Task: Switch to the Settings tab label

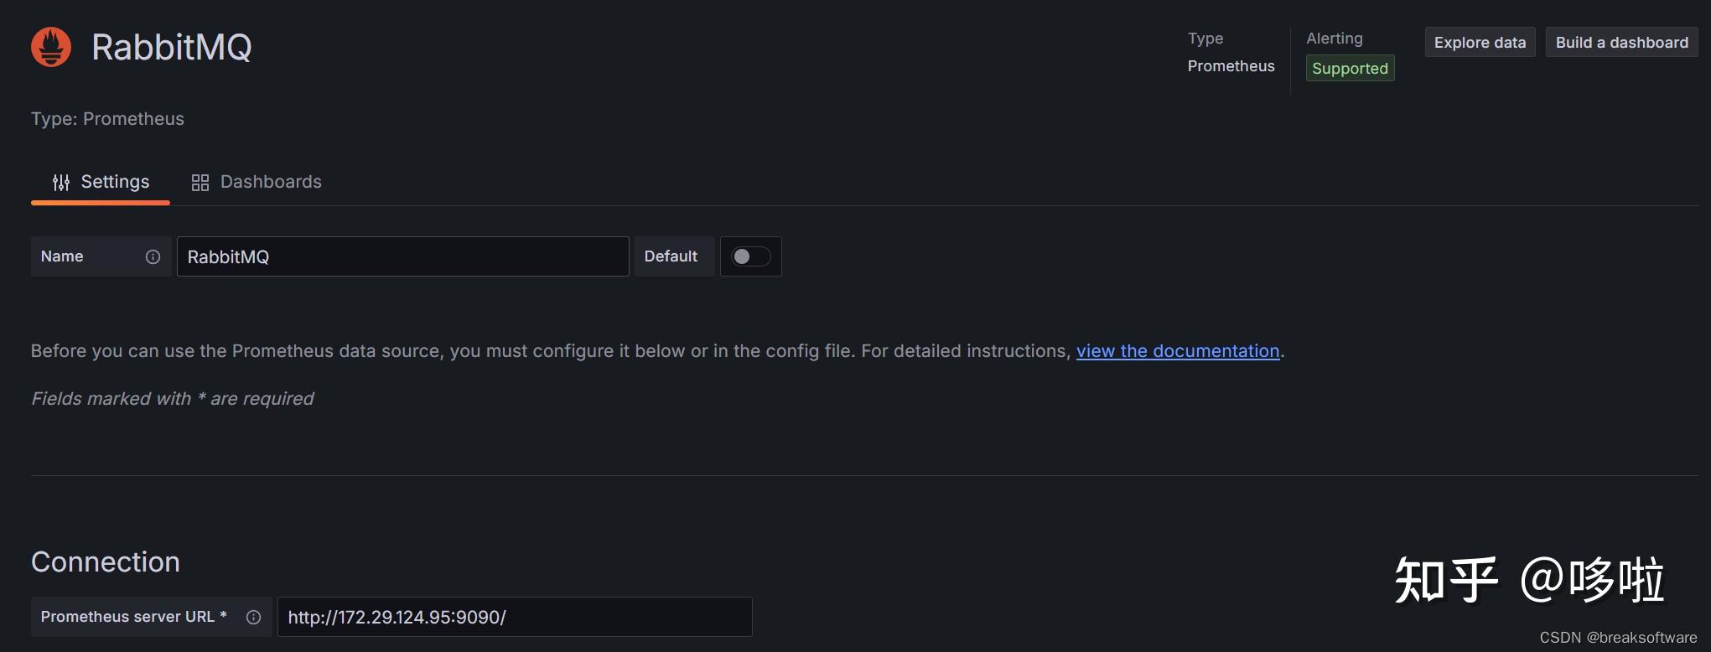Action: [115, 182]
